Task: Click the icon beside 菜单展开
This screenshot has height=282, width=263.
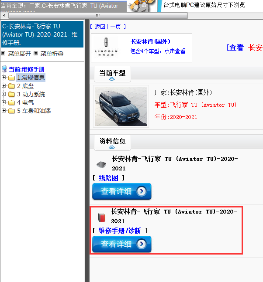Action: (x=3, y=54)
